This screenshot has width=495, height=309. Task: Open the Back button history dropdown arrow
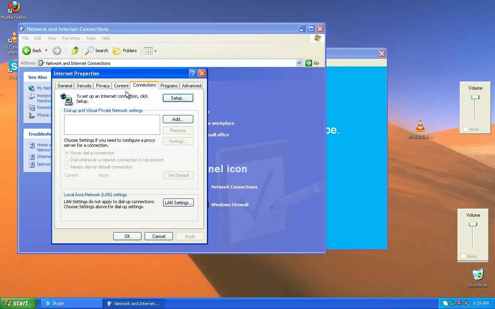point(46,51)
